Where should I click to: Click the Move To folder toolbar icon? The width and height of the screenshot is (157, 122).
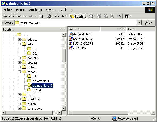pyautogui.click(x=99, y=16)
